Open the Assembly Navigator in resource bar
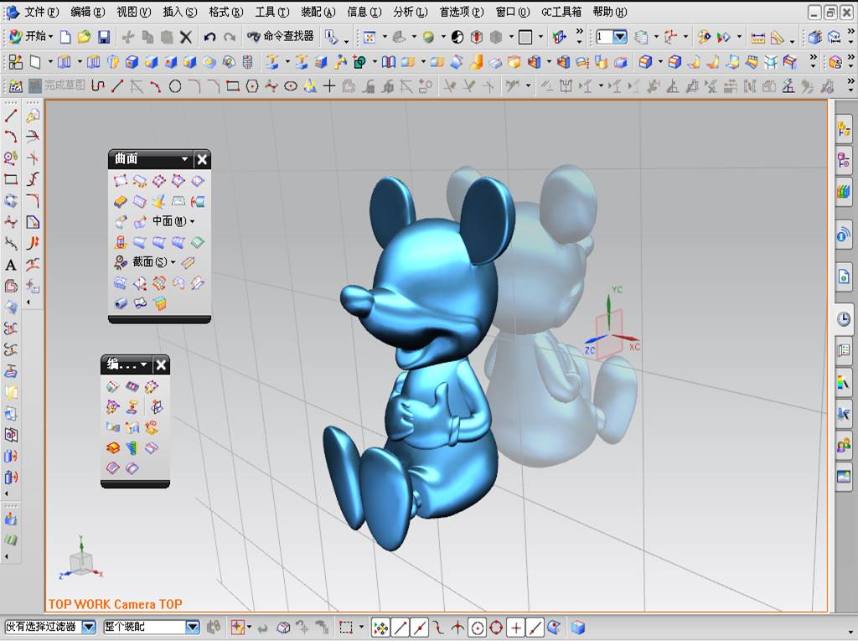858x641 pixels. tap(843, 131)
